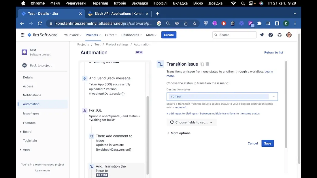Select And: Transition the issue to component
317x178 pixels.
[116, 170]
